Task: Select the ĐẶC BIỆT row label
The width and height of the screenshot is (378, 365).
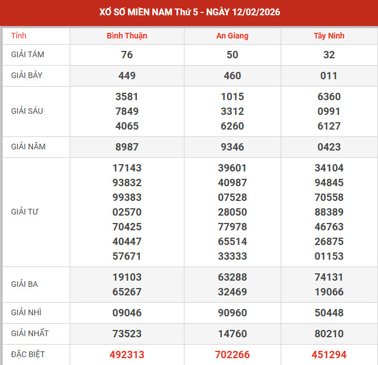Action: click(28, 354)
